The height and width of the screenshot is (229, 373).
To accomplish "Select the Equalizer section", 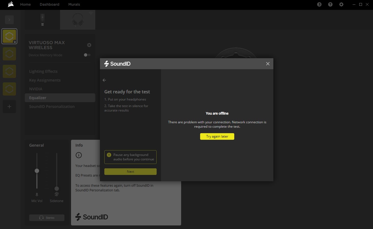I will pyautogui.click(x=60, y=98).
